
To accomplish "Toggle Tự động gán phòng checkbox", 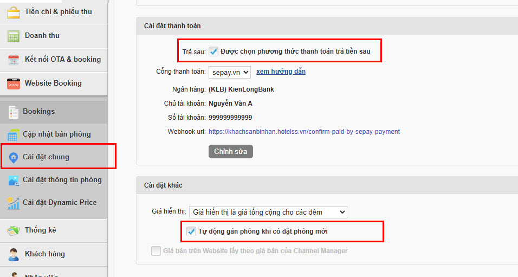I will (x=191, y=231).
